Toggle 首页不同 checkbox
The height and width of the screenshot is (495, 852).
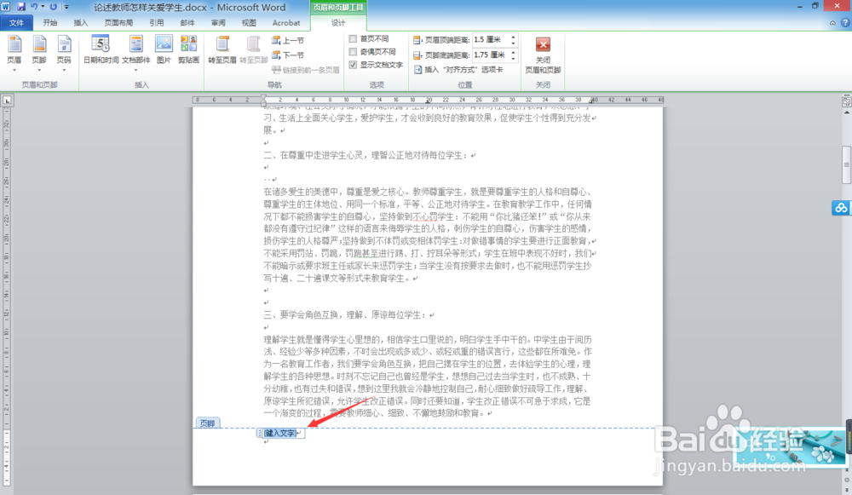tap(354, 39)
